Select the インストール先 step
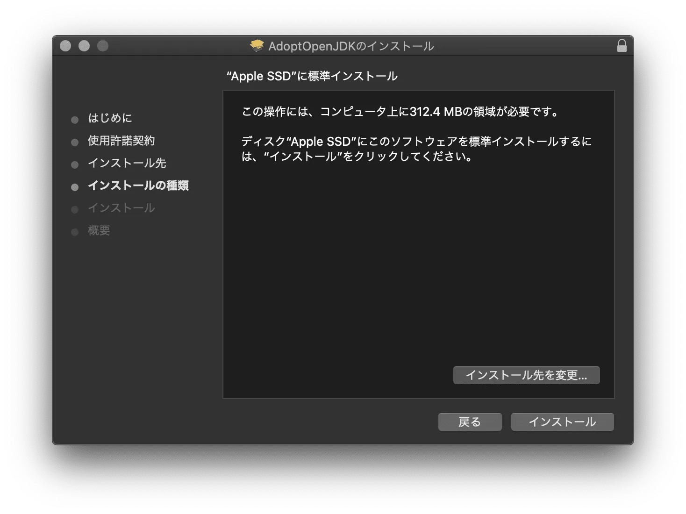Viewport: 686px width, 514px height. coord(127,163)
